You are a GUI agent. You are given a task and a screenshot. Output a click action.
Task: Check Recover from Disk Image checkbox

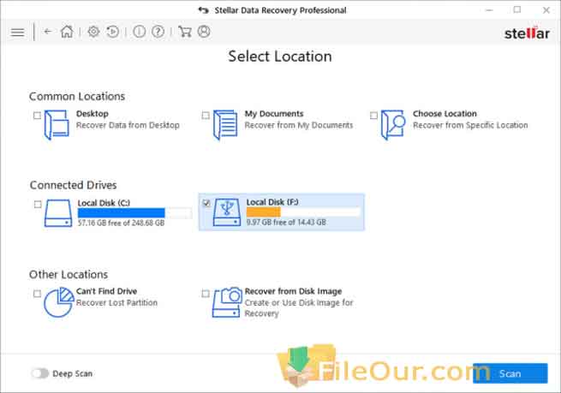(206, 294)
